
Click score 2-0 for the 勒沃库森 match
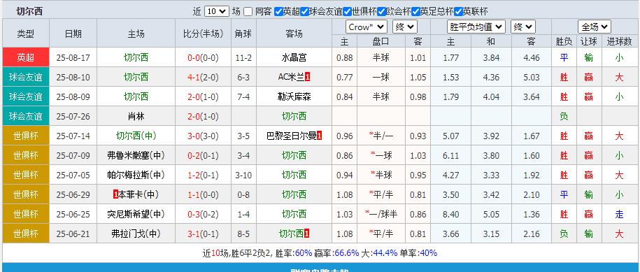[194, 97]
